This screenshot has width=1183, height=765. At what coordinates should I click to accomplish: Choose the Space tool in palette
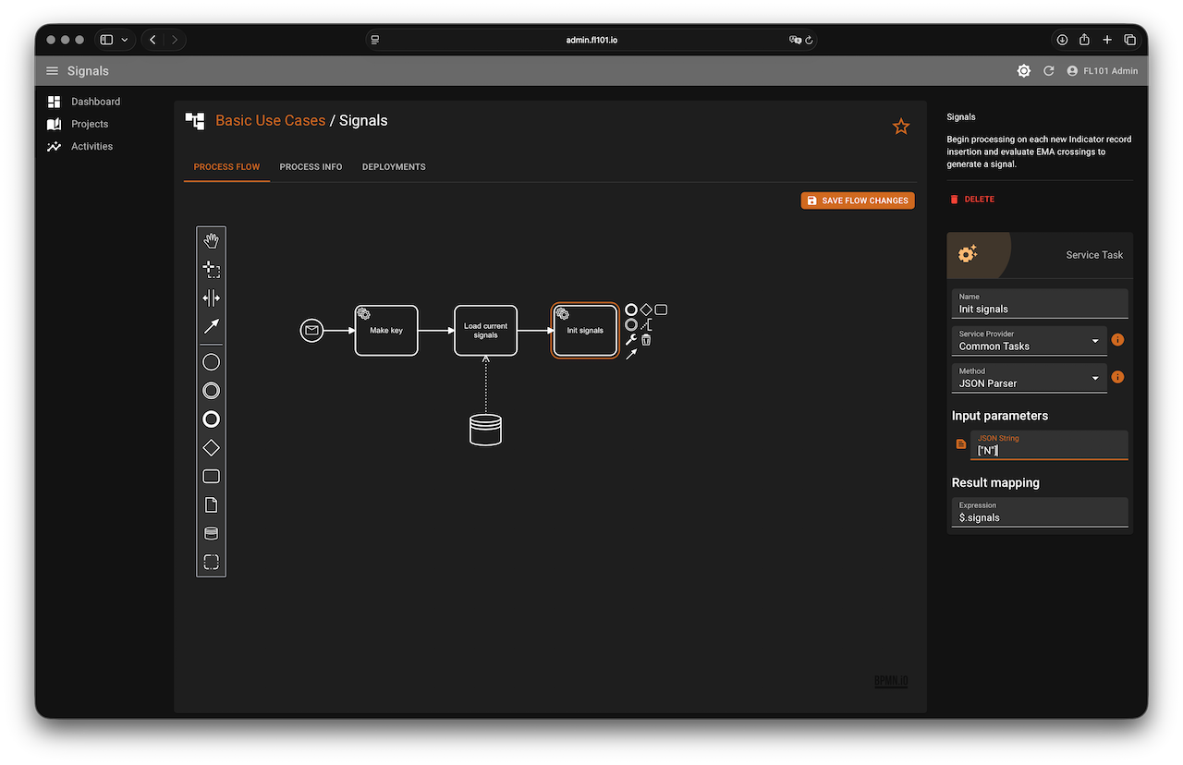(x=211, y=298)
